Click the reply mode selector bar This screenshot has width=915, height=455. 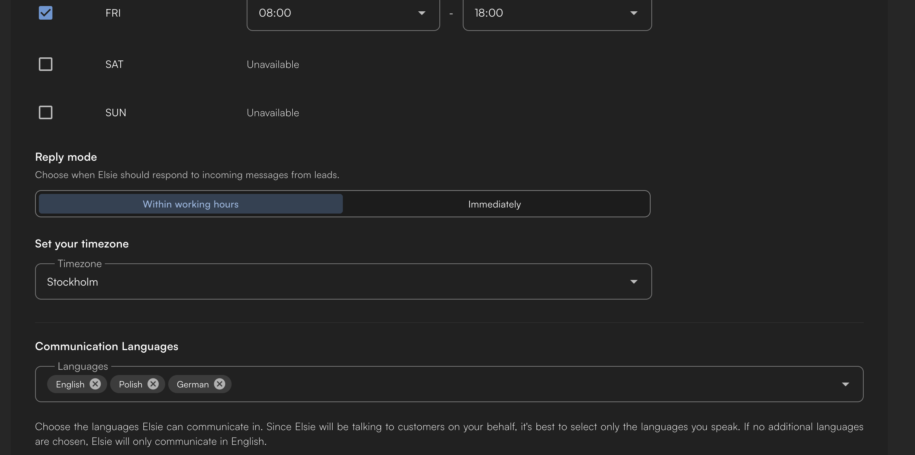(x=342, y=204)
